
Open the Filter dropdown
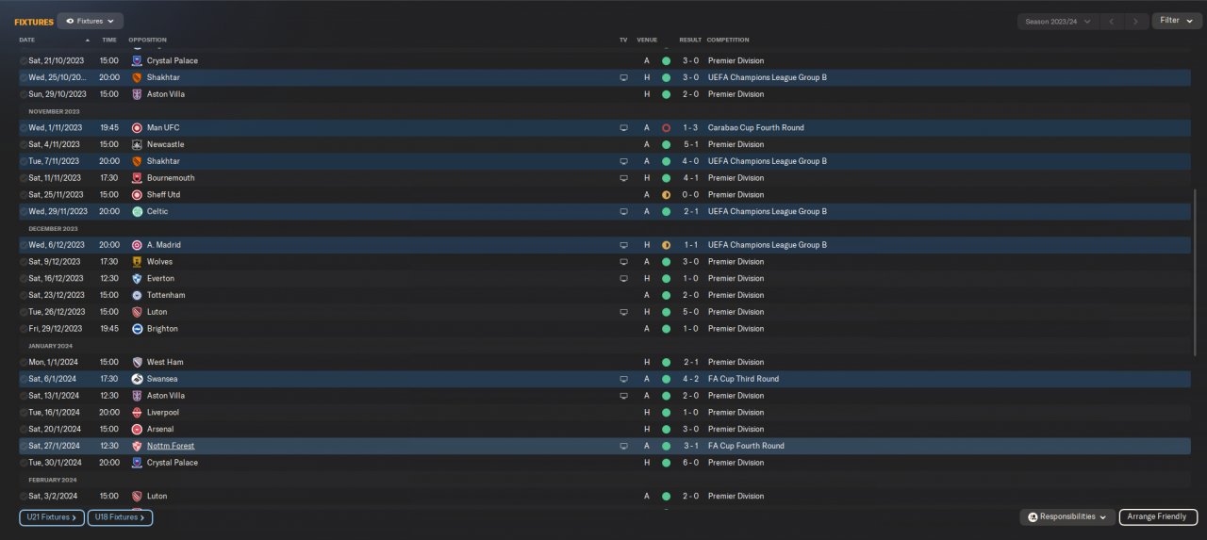(x=1176, y=21)
